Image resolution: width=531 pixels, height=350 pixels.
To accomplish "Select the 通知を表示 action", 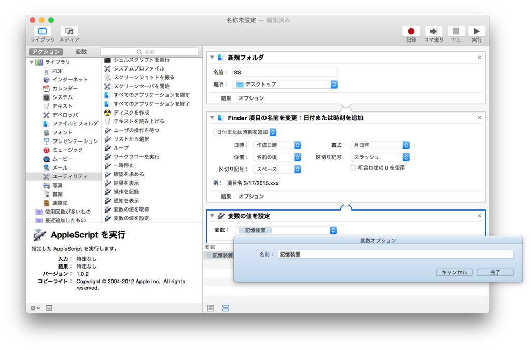I will (x=127, y=200).
